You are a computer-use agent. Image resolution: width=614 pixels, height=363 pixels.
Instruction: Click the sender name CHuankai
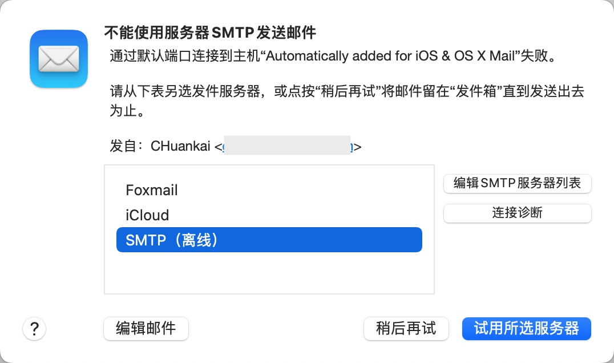pos(180,147)
